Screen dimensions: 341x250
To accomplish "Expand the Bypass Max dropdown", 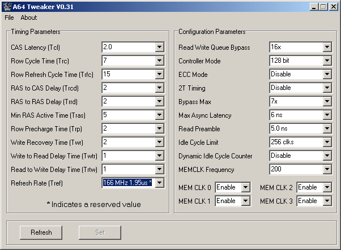I will [x=327, y=102].
